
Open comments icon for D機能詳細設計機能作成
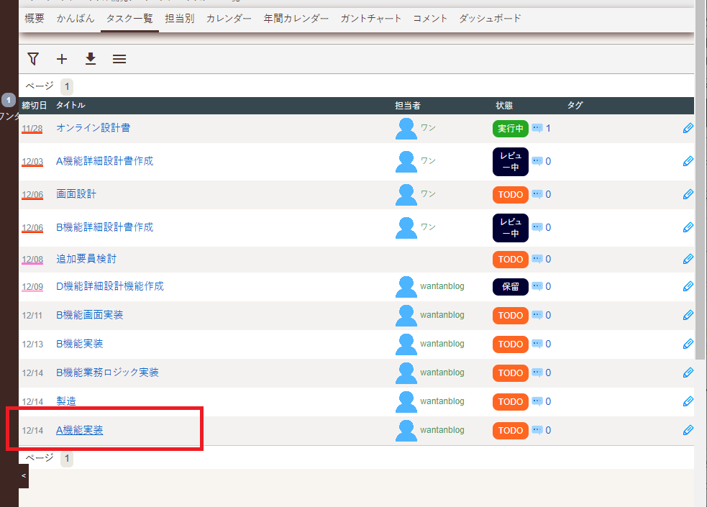pos(537,286)
